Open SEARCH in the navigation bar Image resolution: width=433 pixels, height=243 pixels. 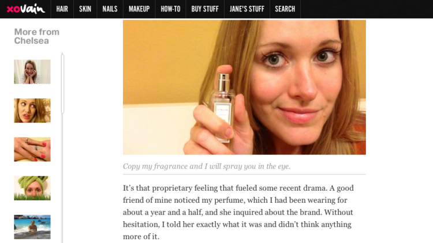pos(285,9)
